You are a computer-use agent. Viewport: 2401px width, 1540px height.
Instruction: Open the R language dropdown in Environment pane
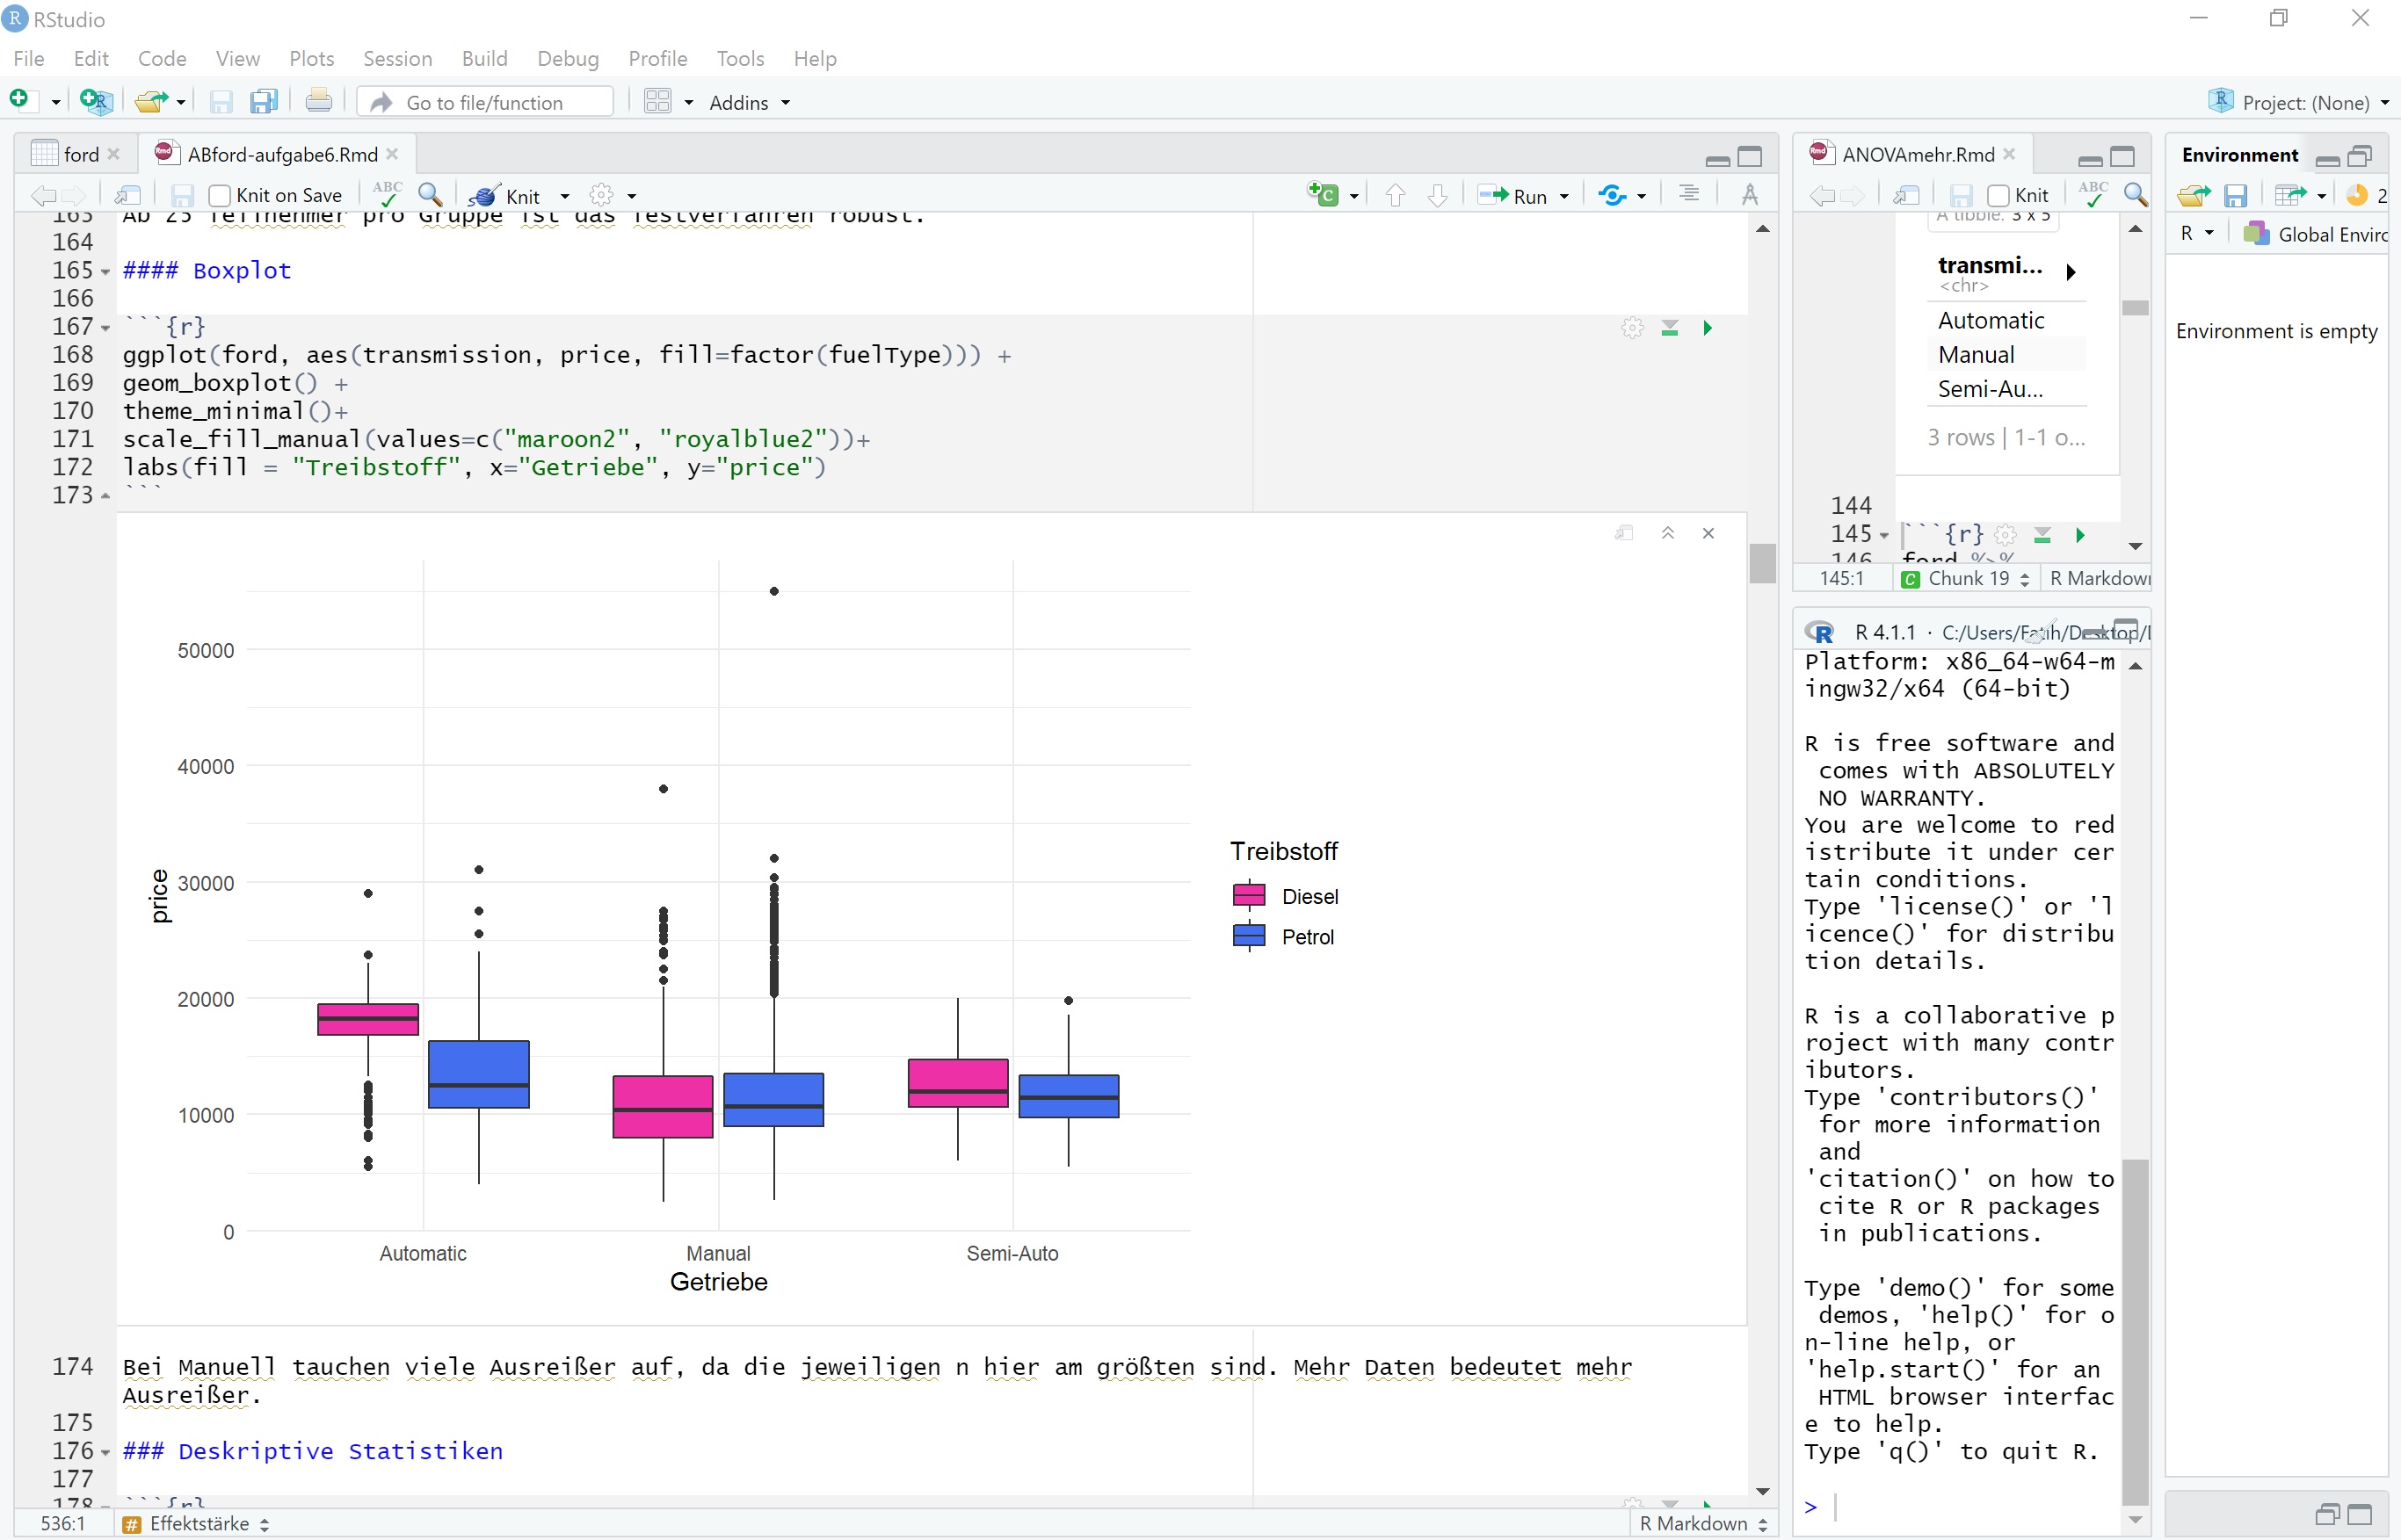pyautogui.click(x=2198, y=233)
